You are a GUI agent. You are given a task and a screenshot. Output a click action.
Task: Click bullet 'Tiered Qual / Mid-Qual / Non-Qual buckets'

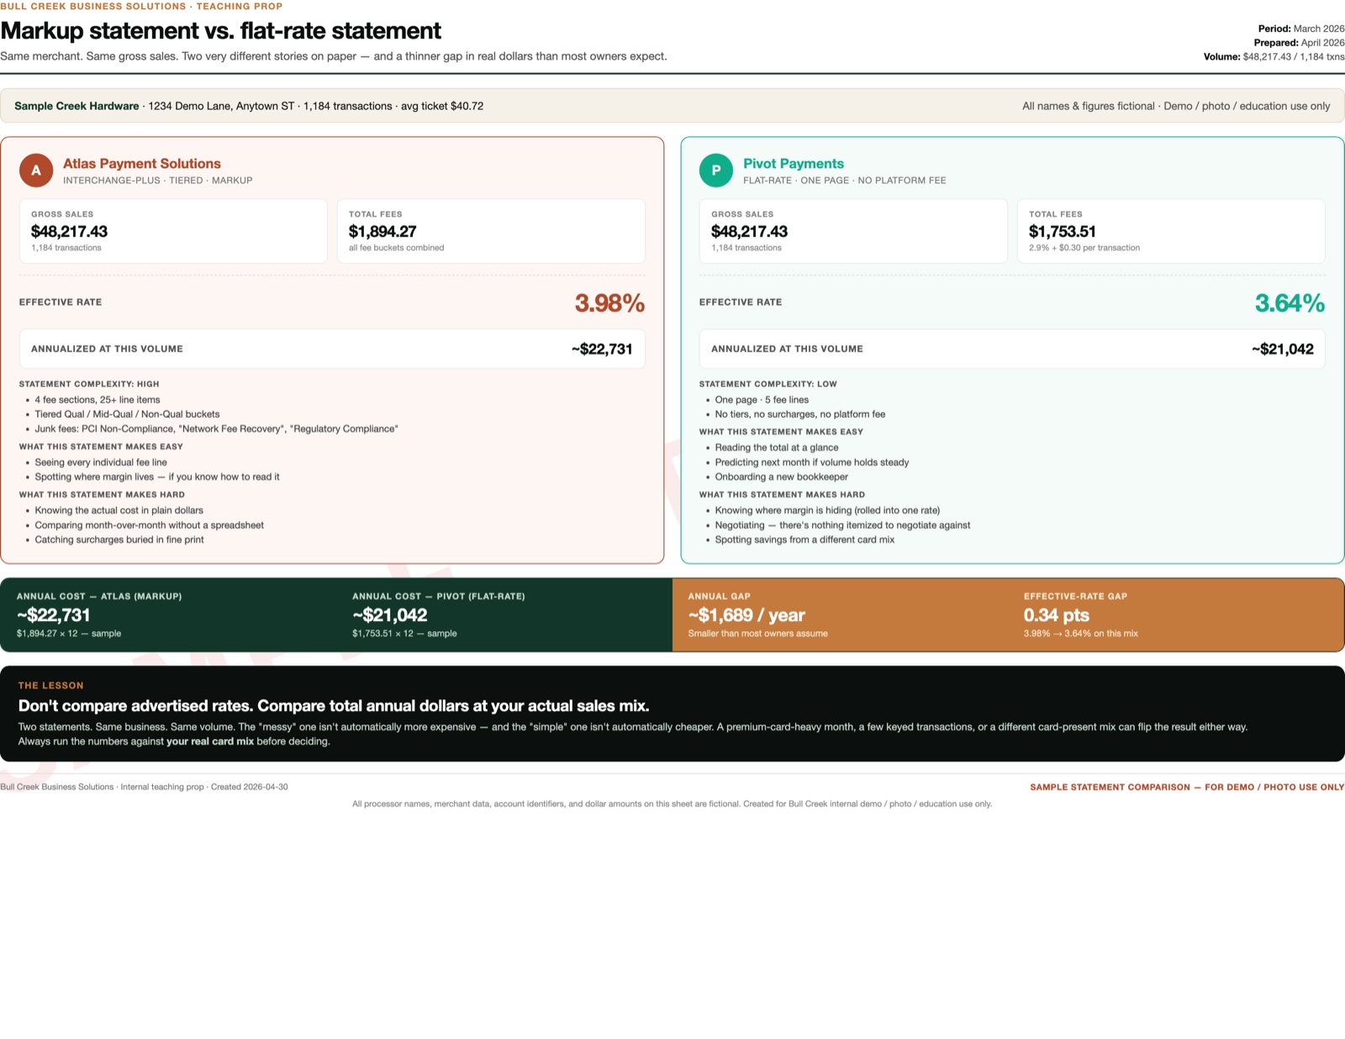[127, 414]
